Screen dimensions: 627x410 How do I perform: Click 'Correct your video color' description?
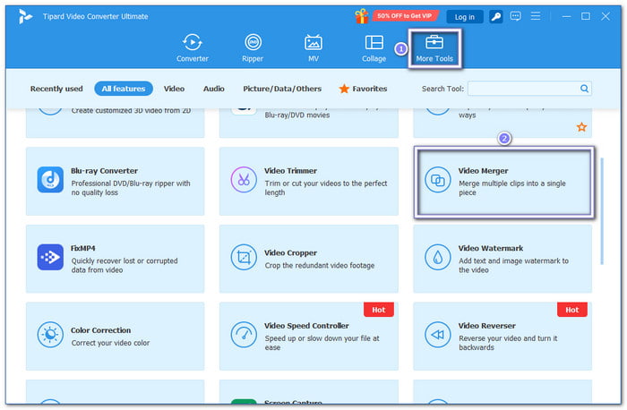(x=110, y=343)
